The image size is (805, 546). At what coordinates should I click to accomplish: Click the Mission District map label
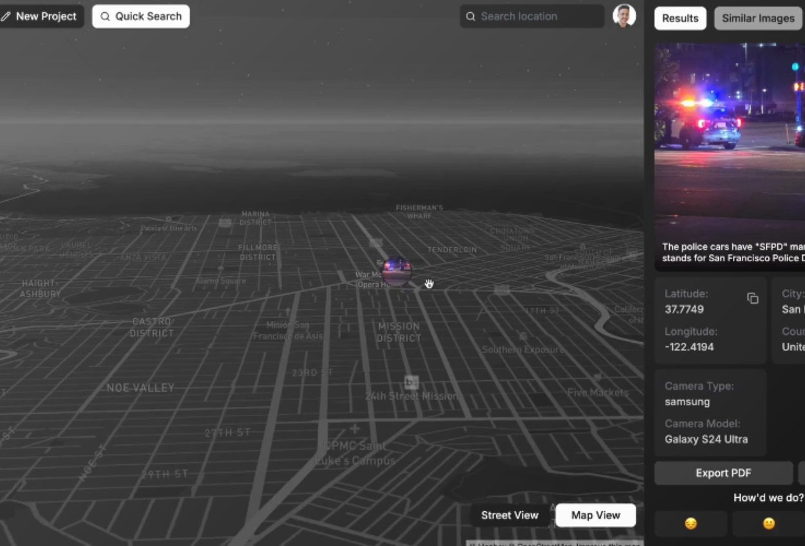click(399, 332)
